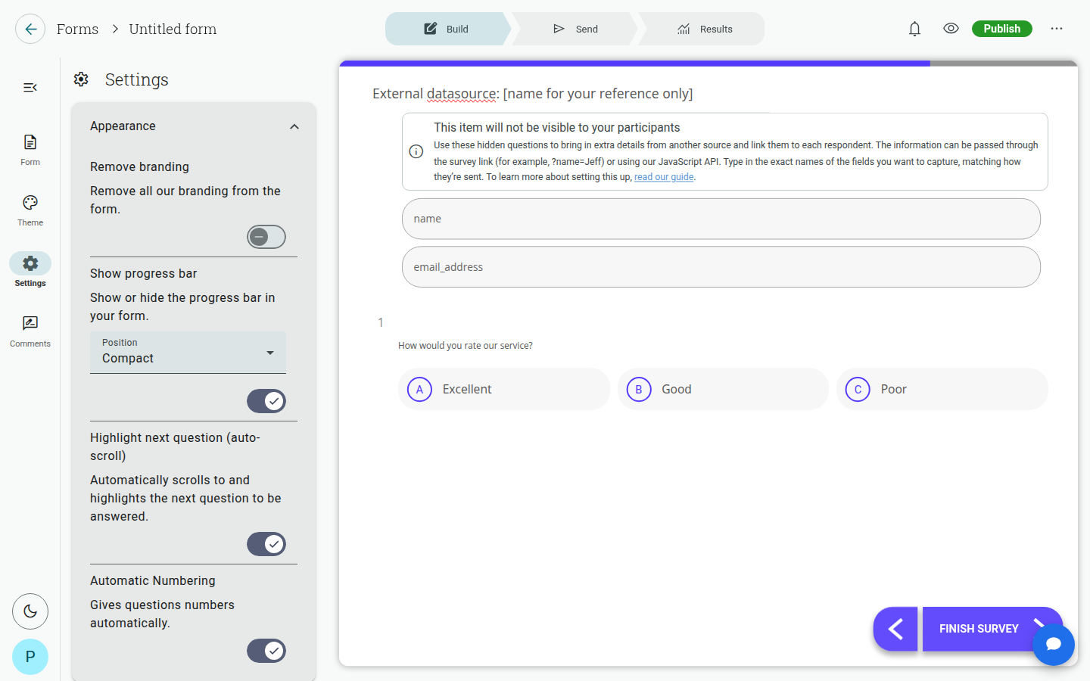The height and width of the screenshot is (681, 1090).
Task: Select option A Excellent
Action: (504, 389)
